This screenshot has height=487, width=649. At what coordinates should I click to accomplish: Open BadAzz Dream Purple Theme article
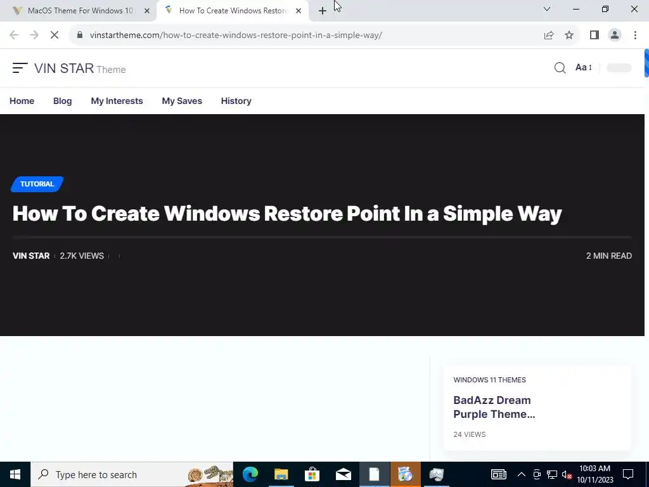[494, 407]
